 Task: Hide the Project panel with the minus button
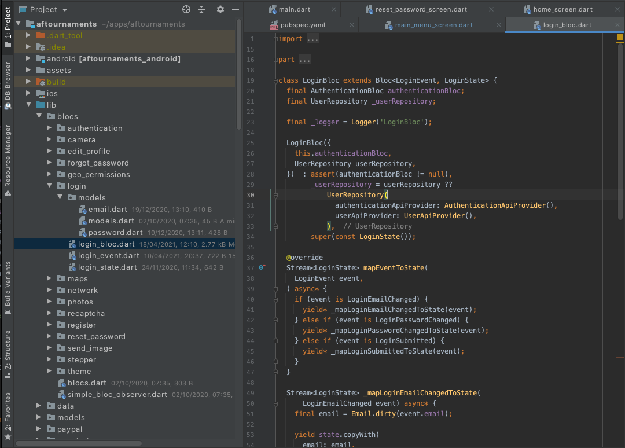click(x=235, y=9)
